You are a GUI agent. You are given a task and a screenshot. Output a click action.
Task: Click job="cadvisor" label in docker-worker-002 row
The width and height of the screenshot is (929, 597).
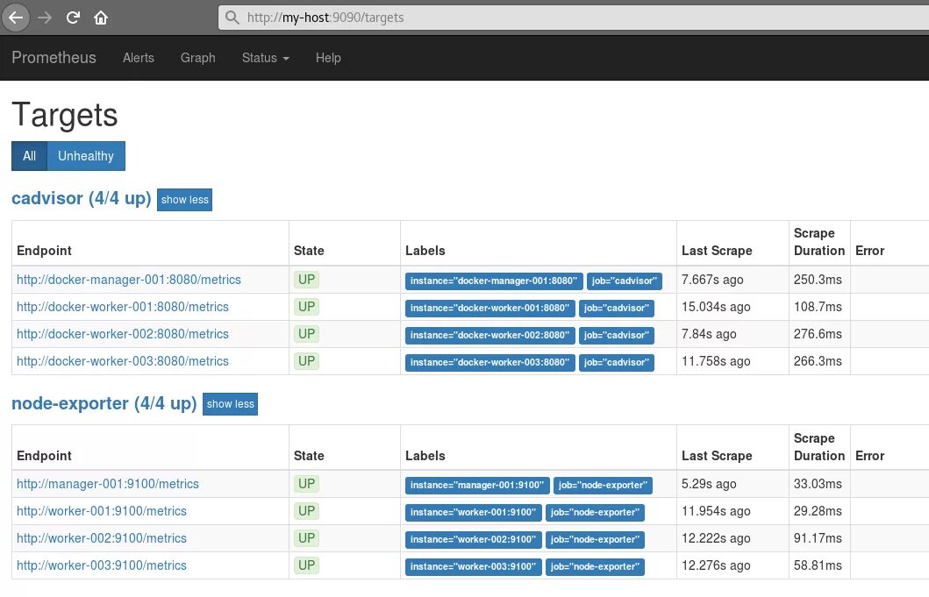(616, 336)
